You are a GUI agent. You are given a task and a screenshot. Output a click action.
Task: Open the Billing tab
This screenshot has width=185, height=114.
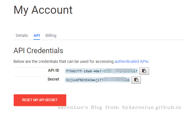tap(51, 35)
